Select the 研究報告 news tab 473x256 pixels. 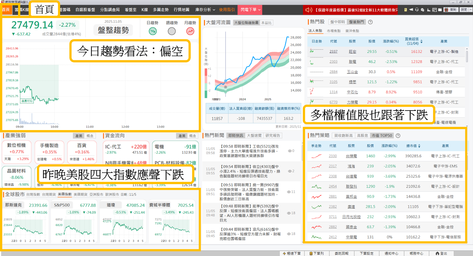[x=273, y=136]
